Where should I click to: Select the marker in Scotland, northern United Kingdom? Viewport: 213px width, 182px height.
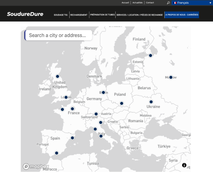pyautogui.click(x=57, y=76)
